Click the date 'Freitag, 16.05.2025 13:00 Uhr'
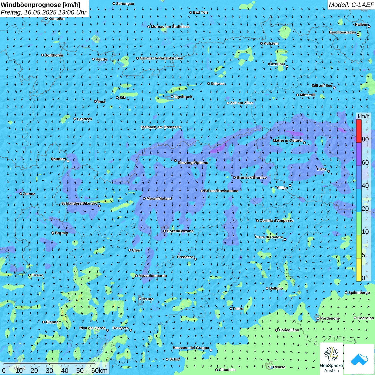375x375 pixels. point(44,12)
